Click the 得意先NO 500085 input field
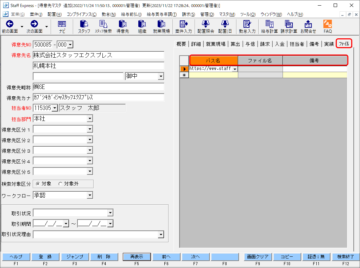This screenshot has width=360, height=268. tap(43, 45)
